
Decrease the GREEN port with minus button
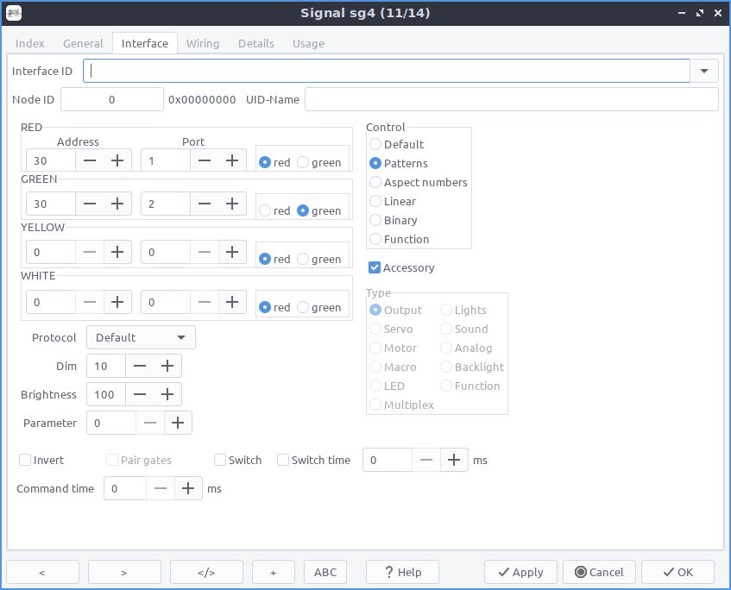pyautogui.click(x=205, y=204)
